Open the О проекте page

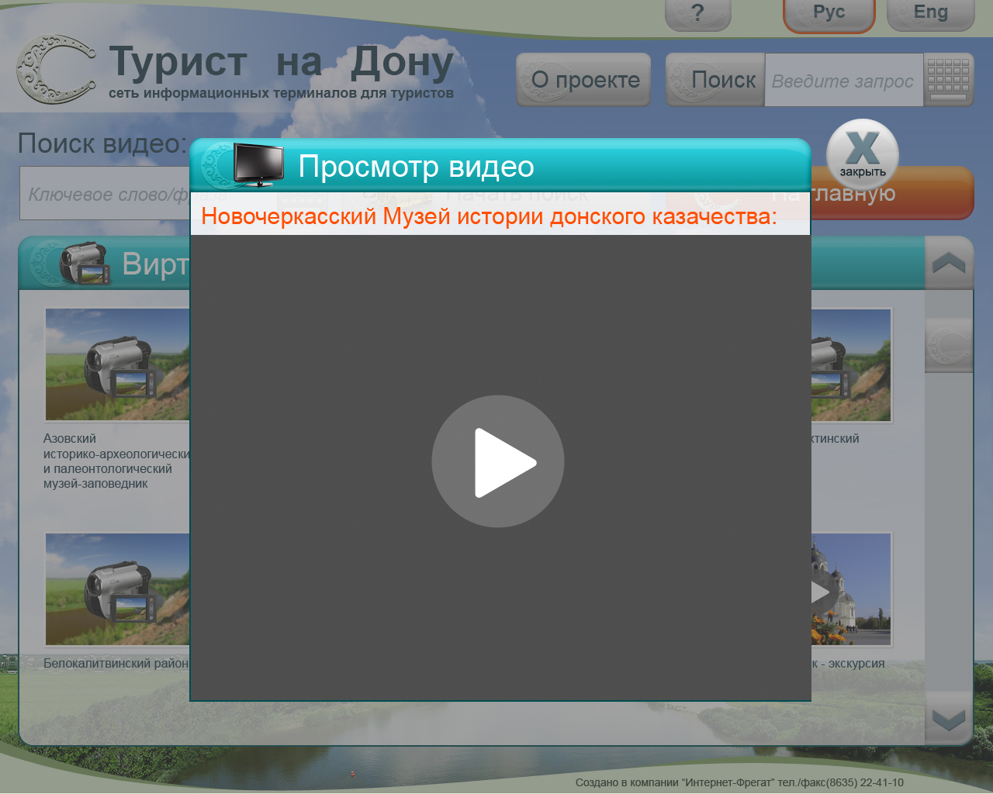[584, 80]
